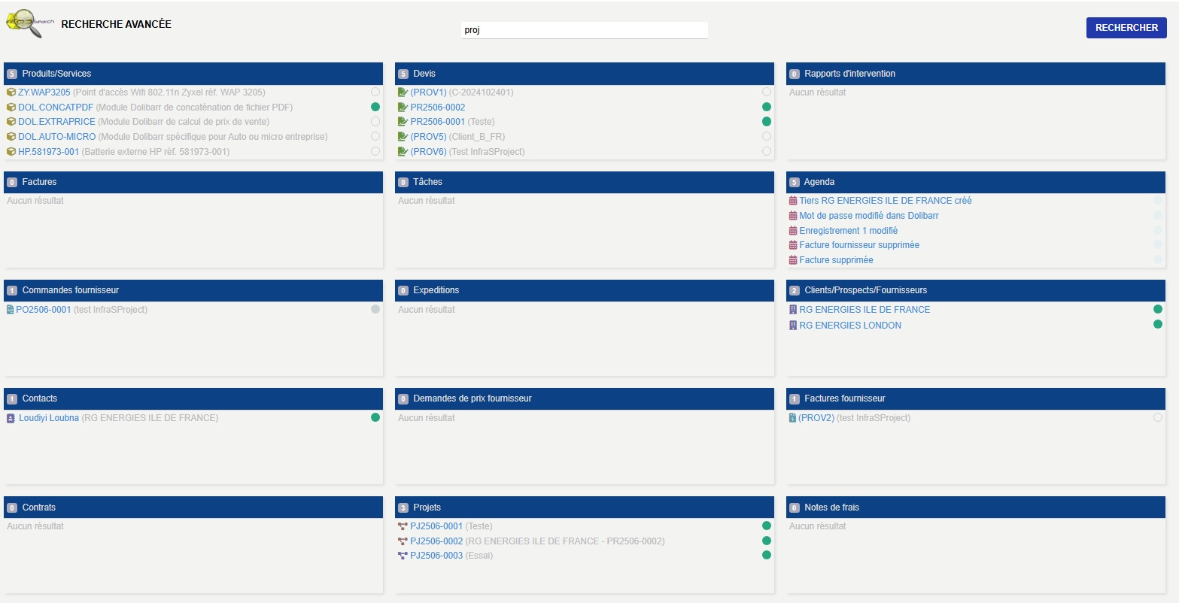Screen dimensions: 1179x603
Task: Click the calendar icon for 'Tiers RG ENERGIES ILE DE FRANCE créé'
Action: point(793,201)
